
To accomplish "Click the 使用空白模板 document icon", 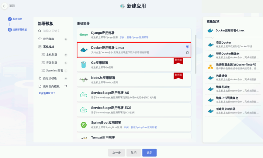I will coord(40,86).
